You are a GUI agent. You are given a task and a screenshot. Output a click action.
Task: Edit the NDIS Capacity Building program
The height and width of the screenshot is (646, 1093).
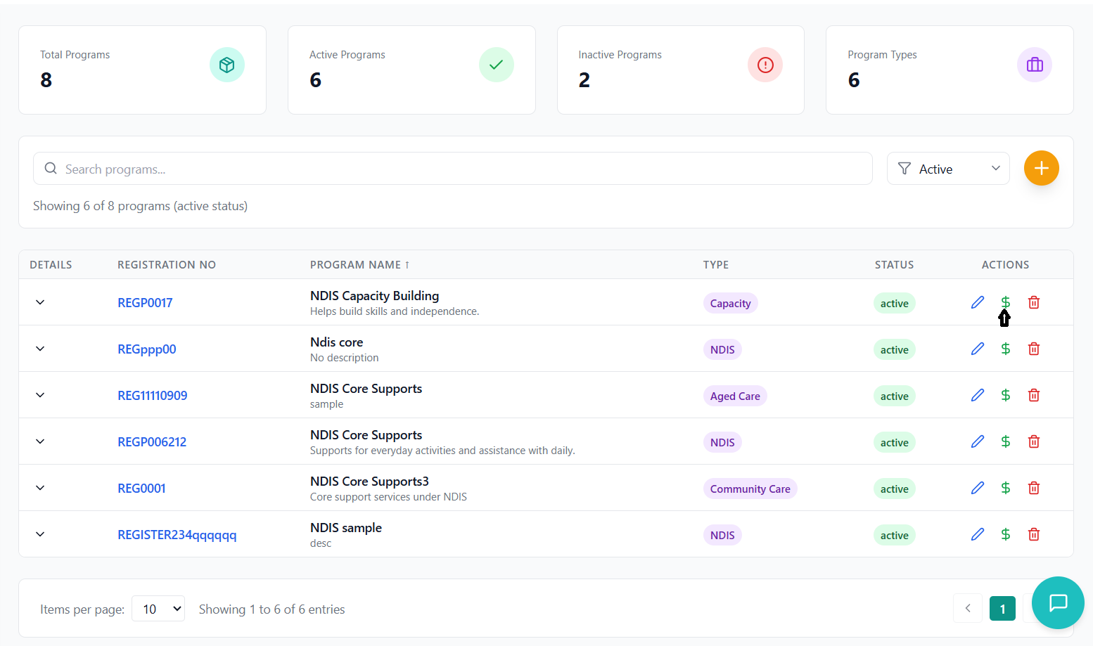tap(978, 302)
